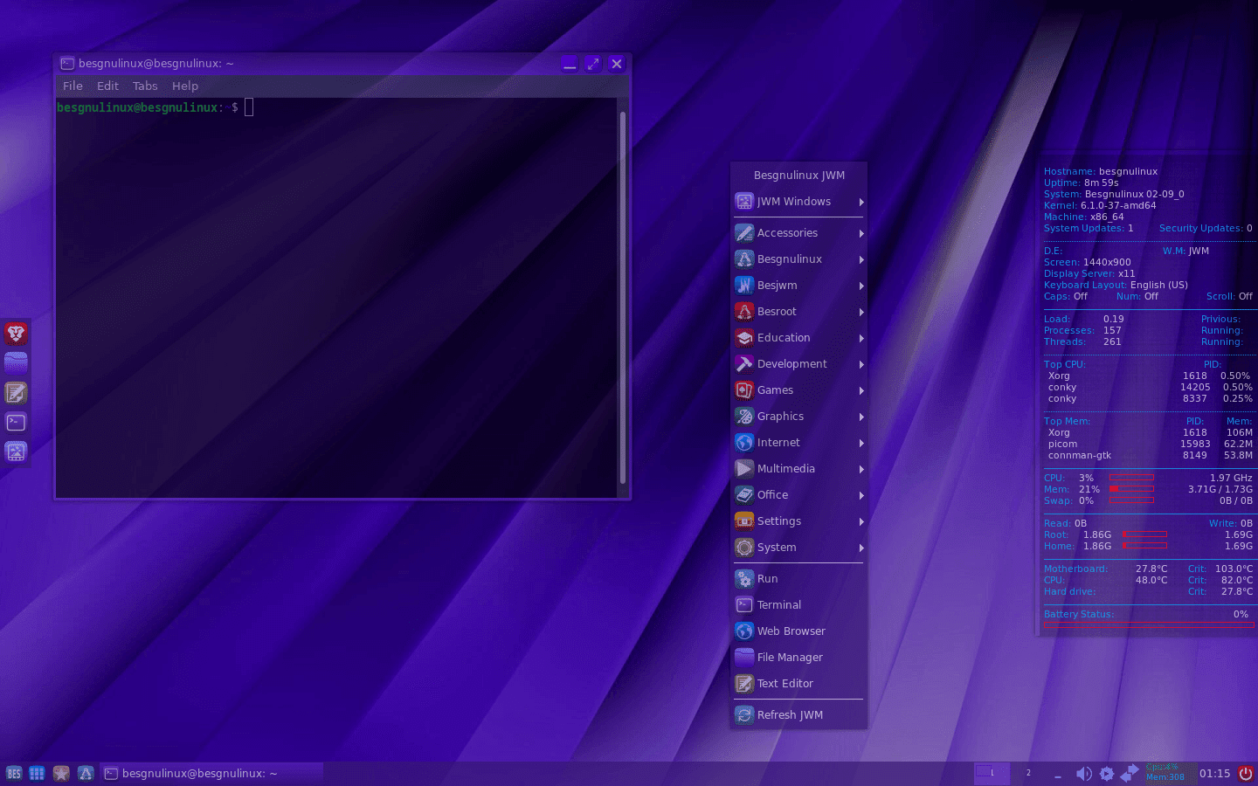1258x786 pixels.
Task: Click the Besgnulinux logo icon on the taskbar
Action: pos(86,773)
